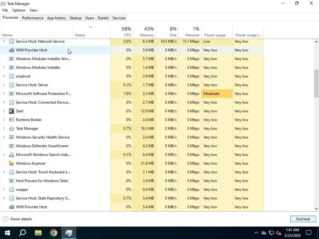The height and width of the screenshot is (239, 319).
Task: Show hidden tray icons chevron
Action: (256, 233)
